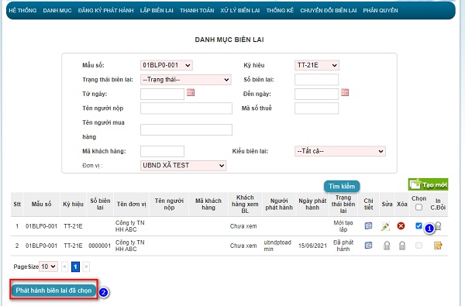Open the XỬ LÝ BIÊN LAI menu
The image size is (465, 306).
point(240,10)
